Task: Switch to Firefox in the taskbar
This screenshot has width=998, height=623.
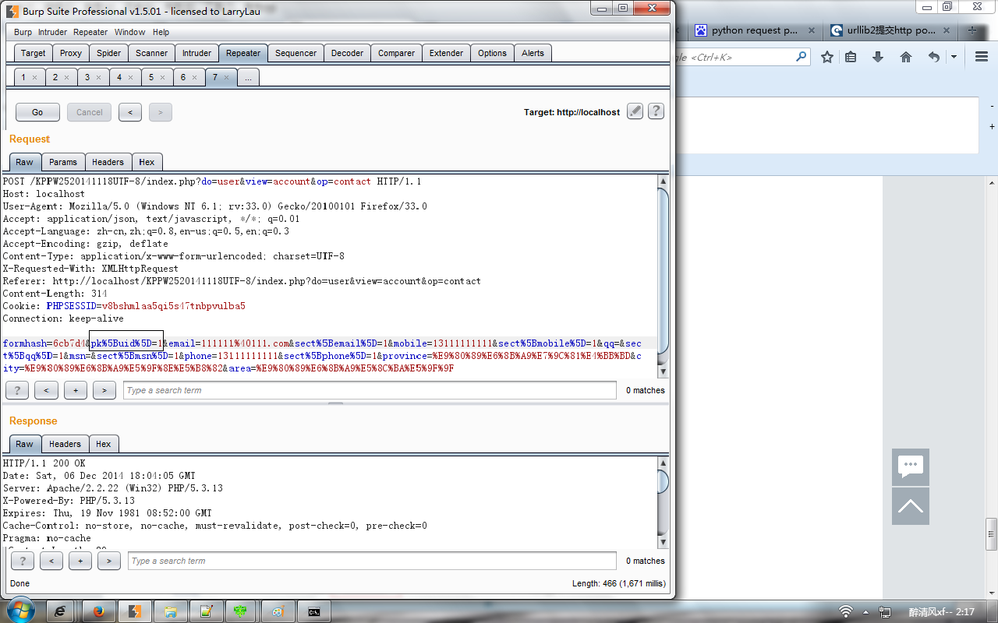Action: 99,611
